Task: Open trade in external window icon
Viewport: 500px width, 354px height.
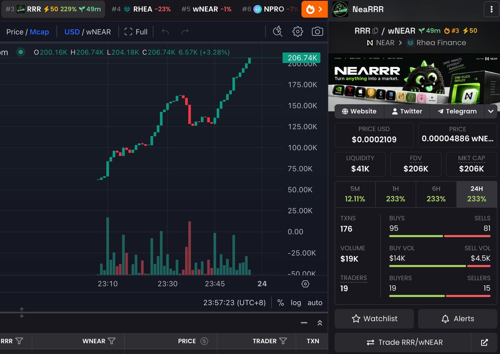Action: [x=484, y=342]
